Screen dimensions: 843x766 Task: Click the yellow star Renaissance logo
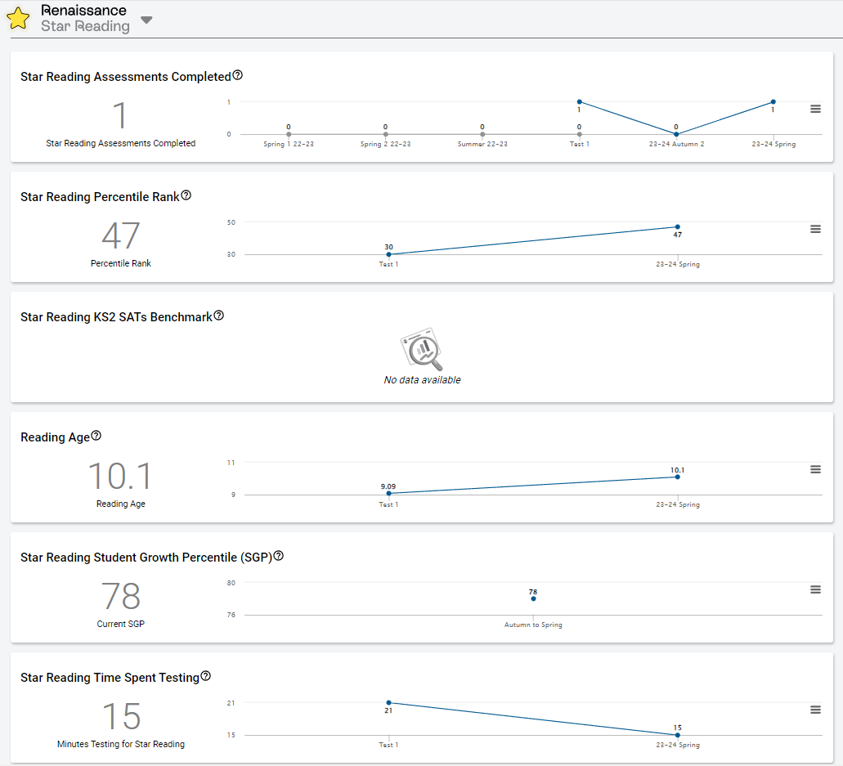pos(18,18)
